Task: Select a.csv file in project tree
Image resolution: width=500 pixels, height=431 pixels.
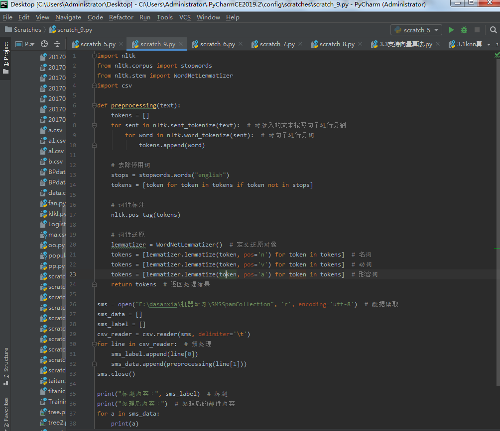Action: 52,130
